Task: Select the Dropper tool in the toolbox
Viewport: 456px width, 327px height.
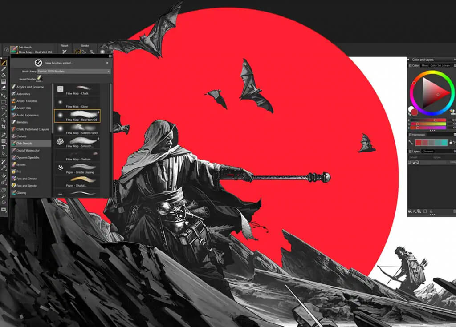Action: coord(4,68)
